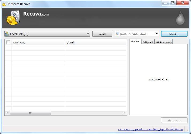
Task: Click the Piriform pear logo
Action: 180,18
